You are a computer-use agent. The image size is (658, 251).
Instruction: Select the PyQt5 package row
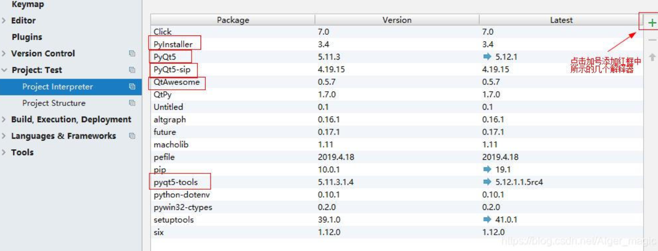pos(397,57)
